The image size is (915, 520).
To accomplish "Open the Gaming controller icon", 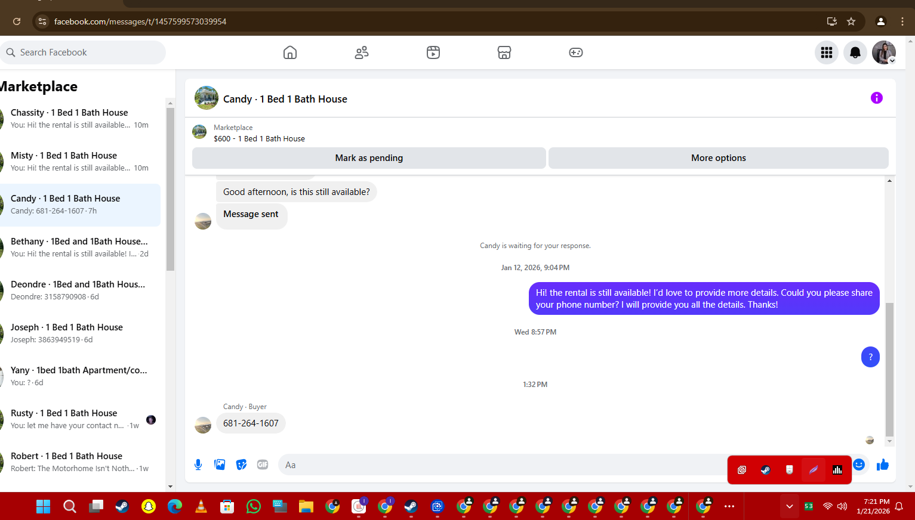I will click(576, 52).
